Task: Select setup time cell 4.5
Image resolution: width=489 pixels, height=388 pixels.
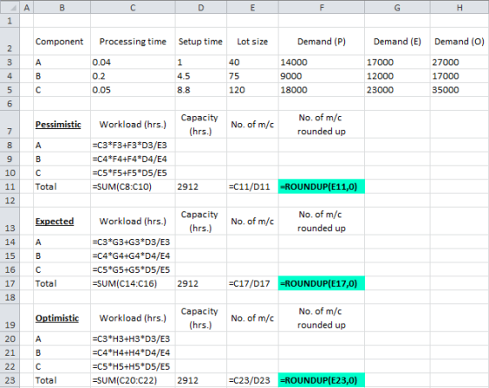Action: tap(201, 76)
